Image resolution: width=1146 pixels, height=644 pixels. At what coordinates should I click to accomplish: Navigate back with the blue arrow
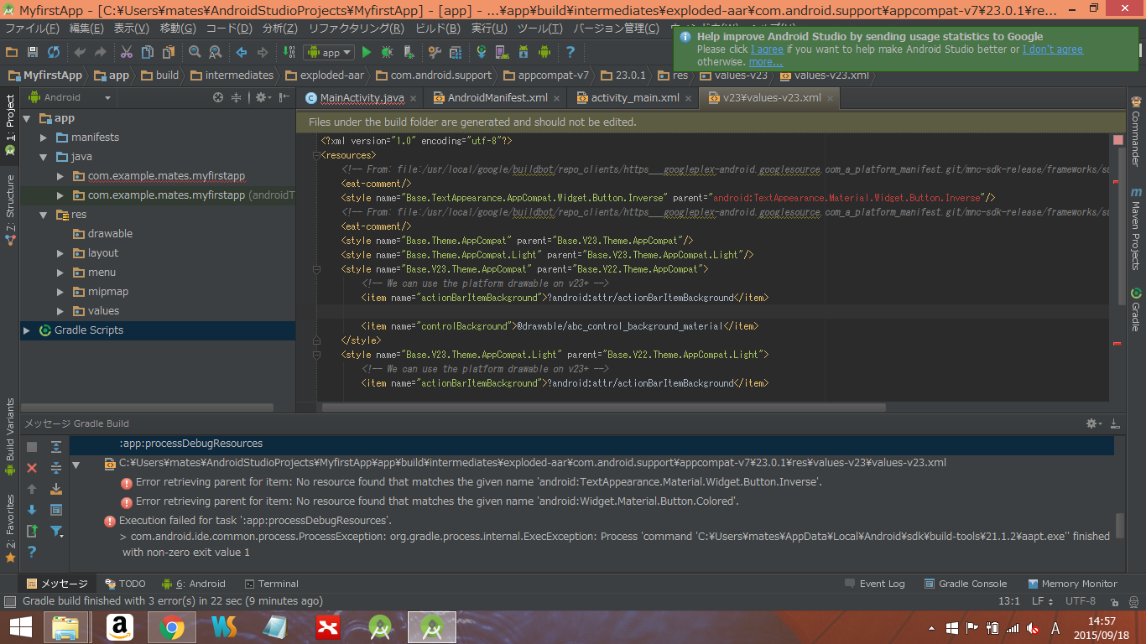242,52
